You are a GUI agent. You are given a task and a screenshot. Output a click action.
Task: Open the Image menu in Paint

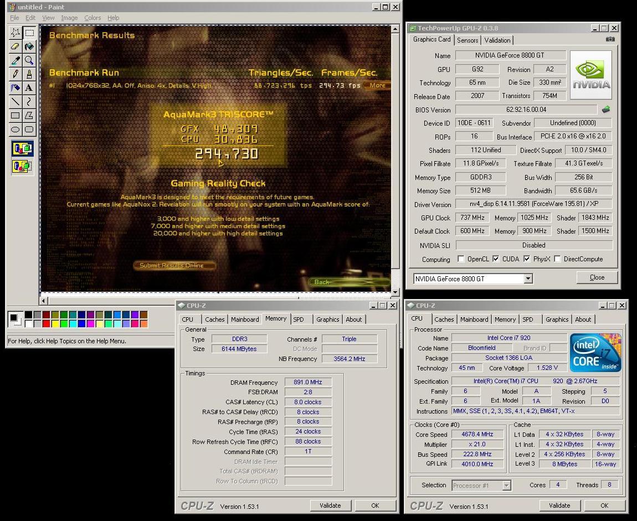pos(69,18)
